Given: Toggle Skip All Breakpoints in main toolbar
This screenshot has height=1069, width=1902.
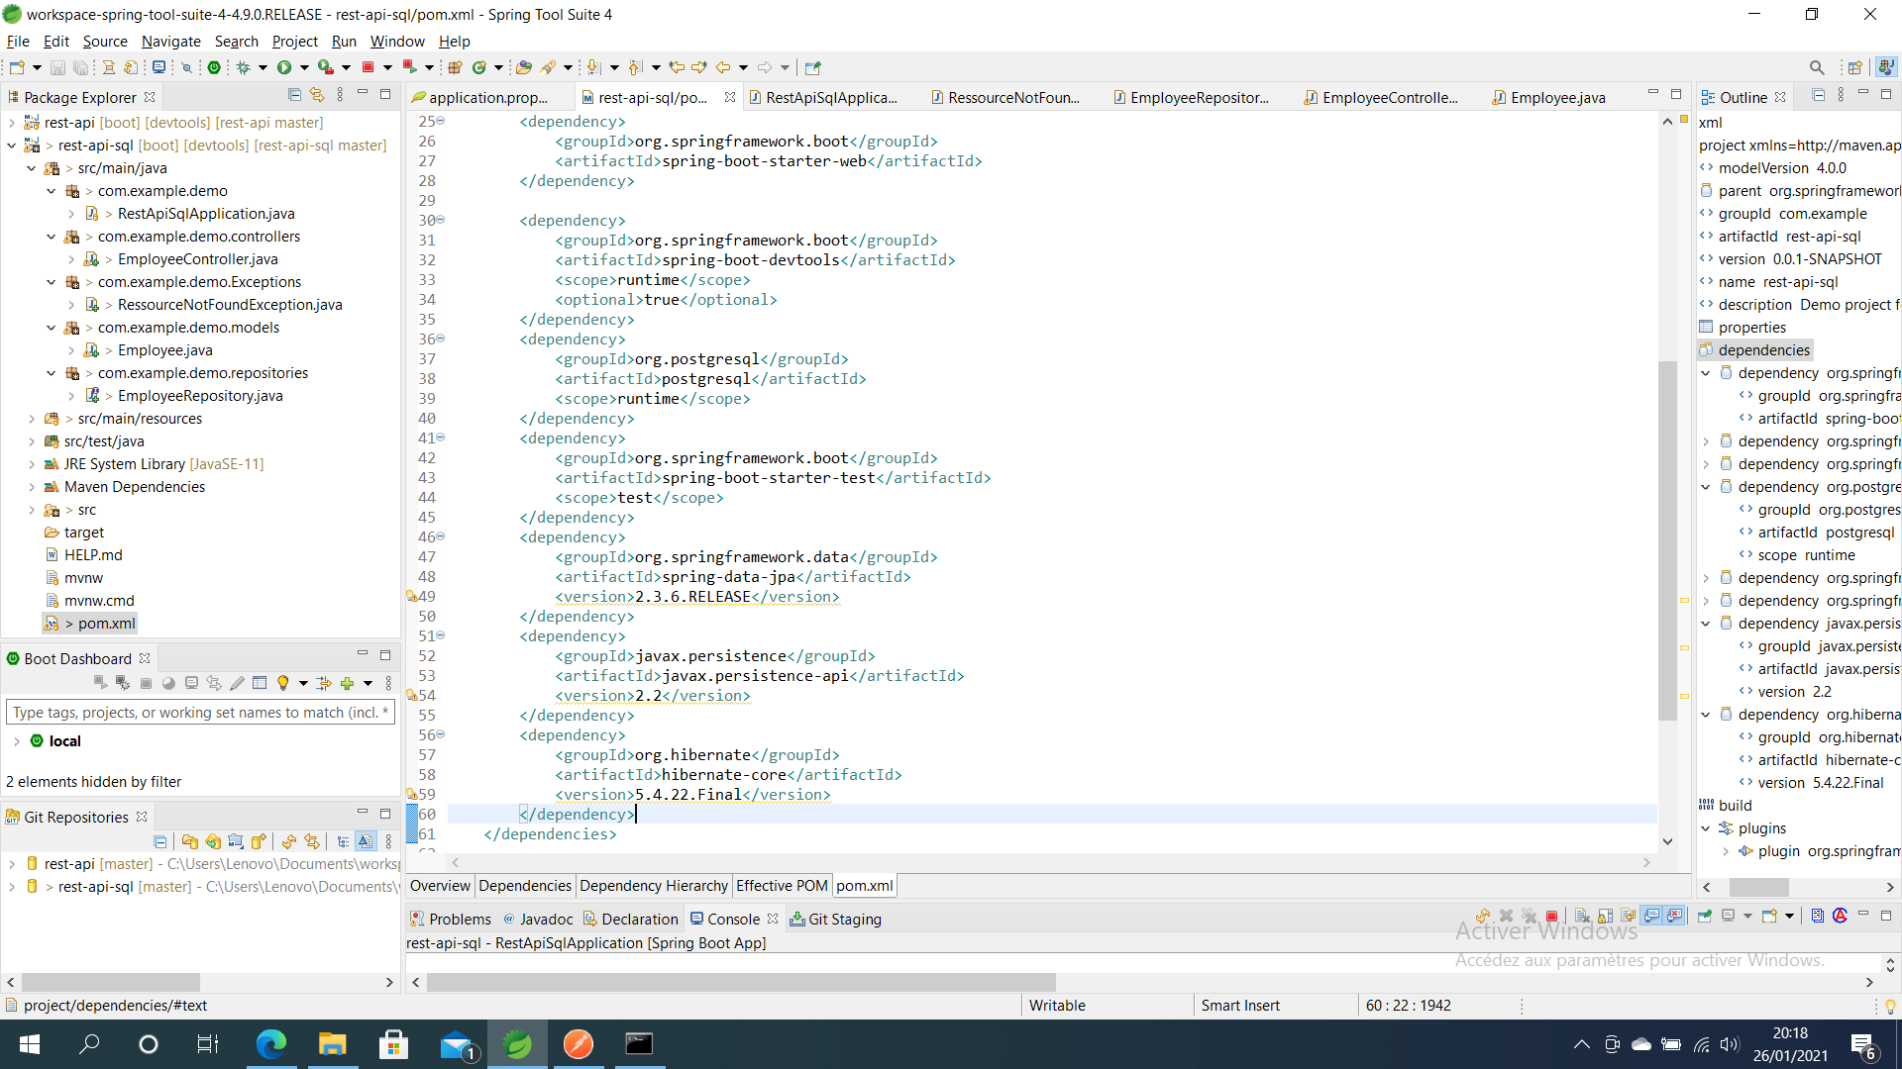Looking at the screenshot, I should pyautogui.click(x=186, y=67).
